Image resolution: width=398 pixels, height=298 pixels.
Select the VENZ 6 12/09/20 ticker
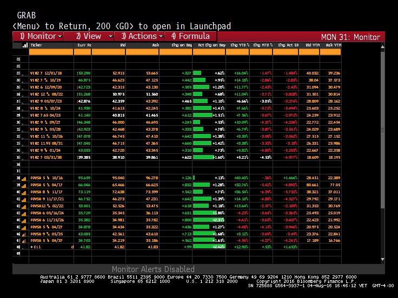point(46,87)
